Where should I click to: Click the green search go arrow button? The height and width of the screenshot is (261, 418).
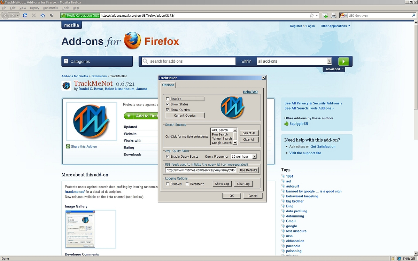(343, 61)
